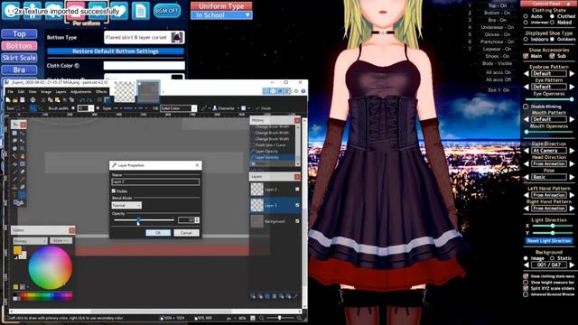This screenshot has height=325, width=578.
Task: Open the pink clothing category icon
Action: tap(76, 11)
